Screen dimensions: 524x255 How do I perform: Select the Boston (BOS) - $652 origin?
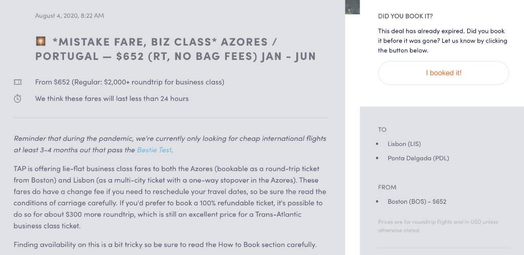(x=417, y=202)
